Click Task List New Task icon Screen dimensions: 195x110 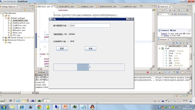click(x=160, y=10)
